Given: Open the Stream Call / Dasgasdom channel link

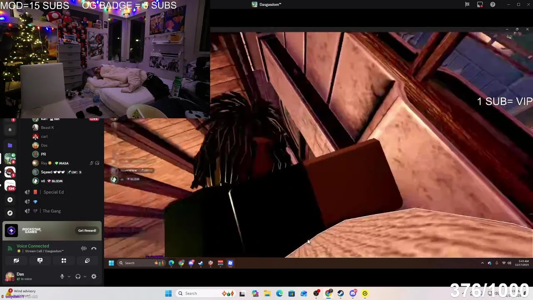Looking at the screenshot, I should tap(41, 251).
